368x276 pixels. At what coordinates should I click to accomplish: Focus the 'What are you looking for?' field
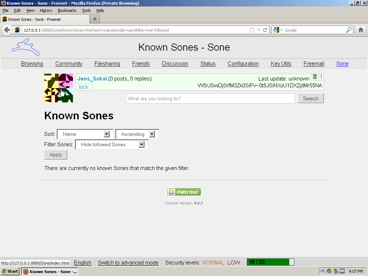pos(210,98)
